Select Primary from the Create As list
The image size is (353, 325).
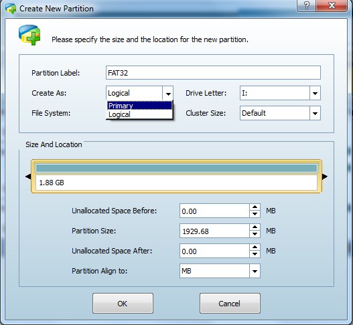[x=139, y=106]
